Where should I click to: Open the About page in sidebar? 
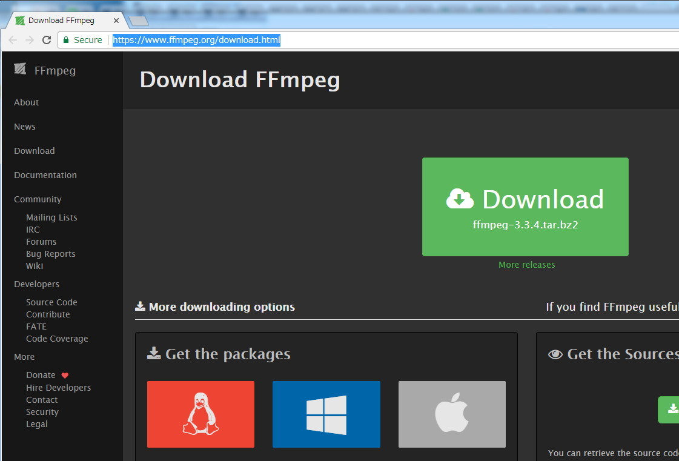click(27, 102)
